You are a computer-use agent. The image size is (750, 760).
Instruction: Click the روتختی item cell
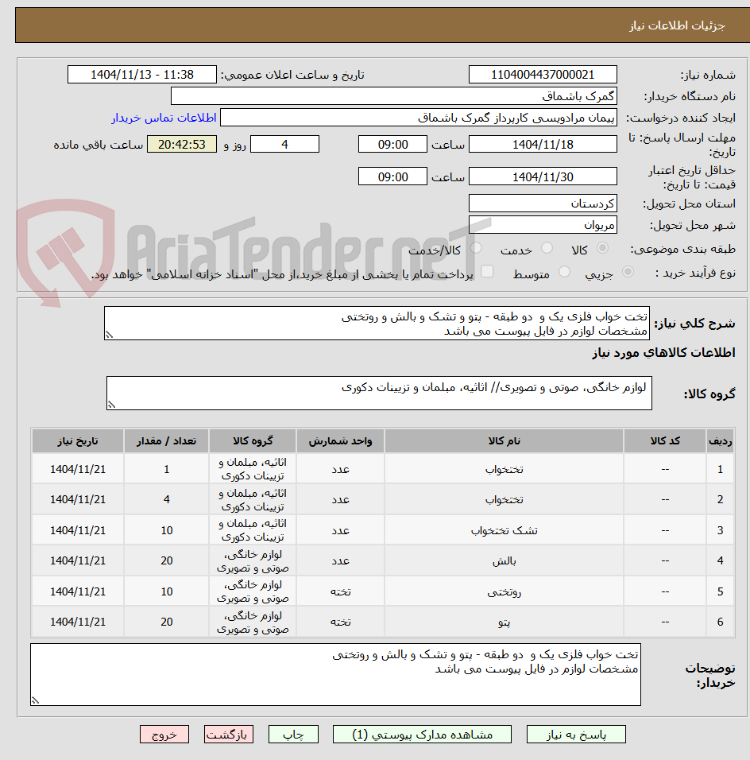(504, 591)
